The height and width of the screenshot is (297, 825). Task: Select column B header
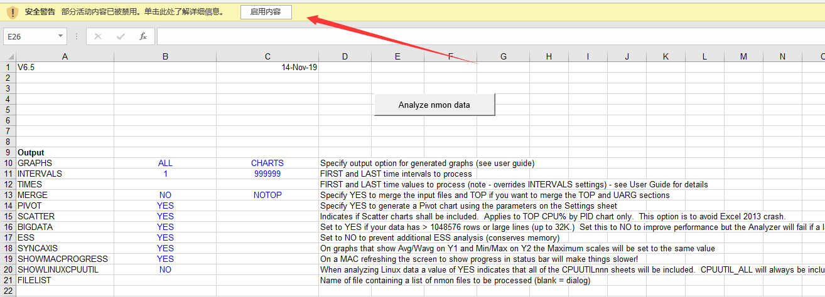pos(165,56)
